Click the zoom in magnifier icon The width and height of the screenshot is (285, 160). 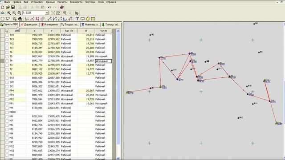click(x=9, y=13)
